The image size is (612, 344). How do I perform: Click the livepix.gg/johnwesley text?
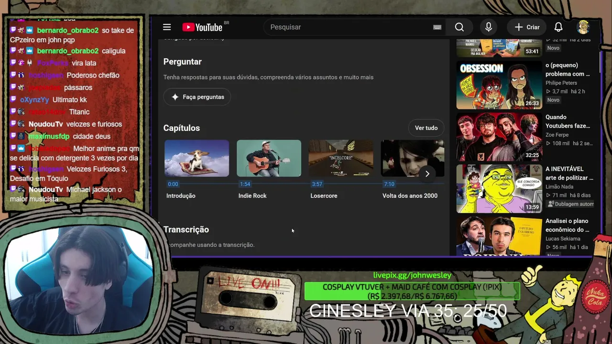(412, 275)
